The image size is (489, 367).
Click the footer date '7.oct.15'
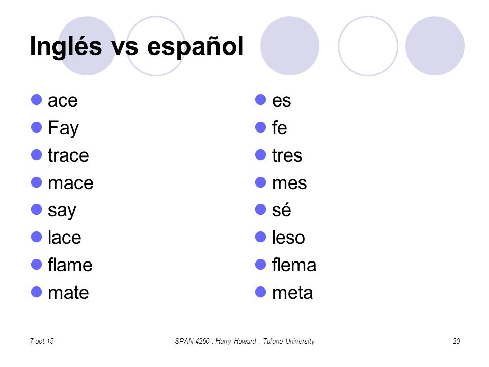click(42, 341)
